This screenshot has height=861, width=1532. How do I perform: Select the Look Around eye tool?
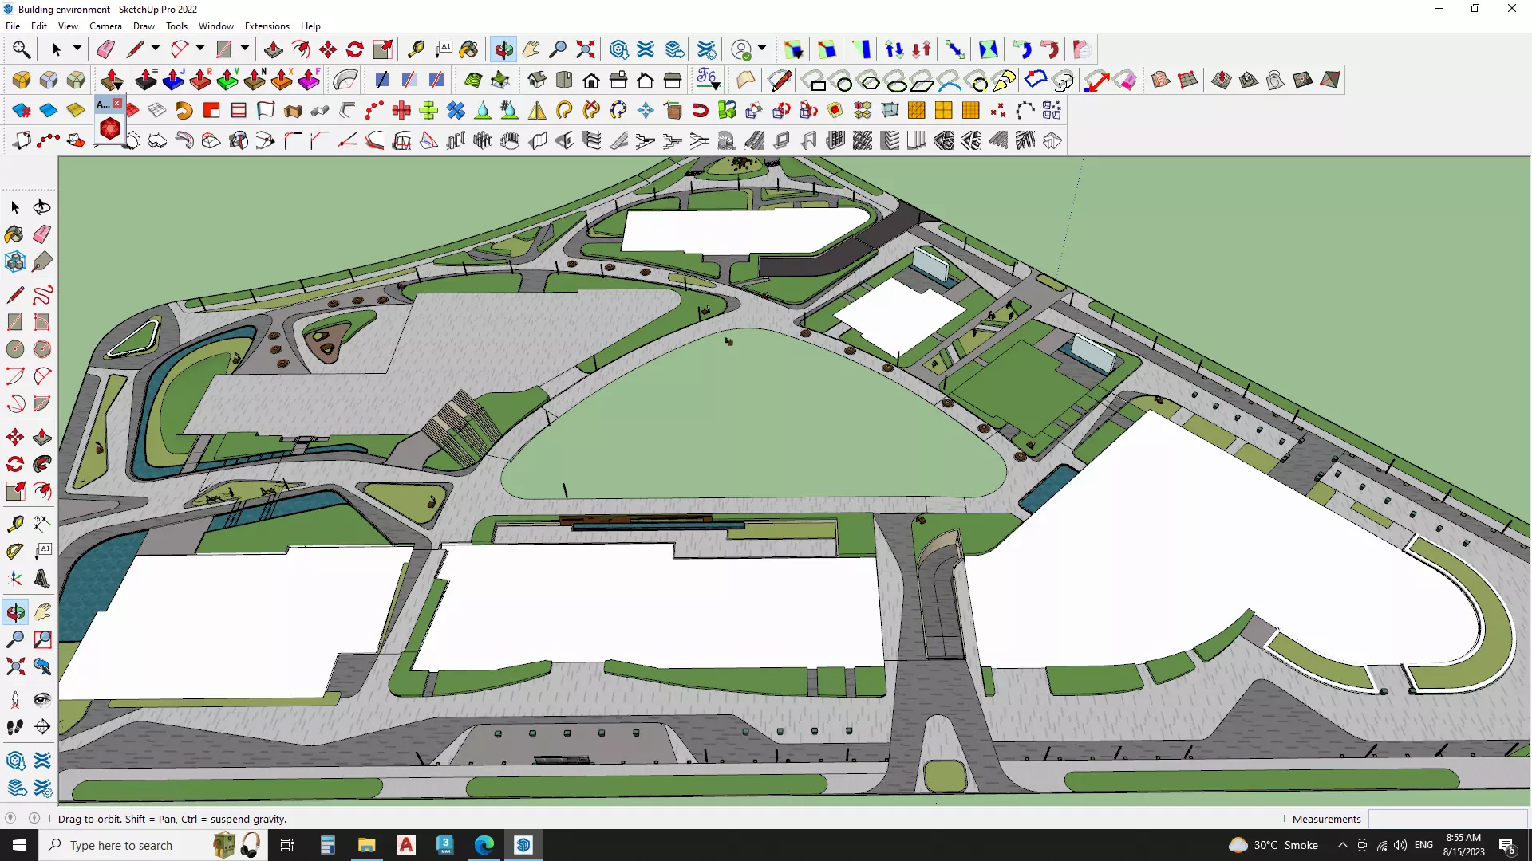pos(42,700)
